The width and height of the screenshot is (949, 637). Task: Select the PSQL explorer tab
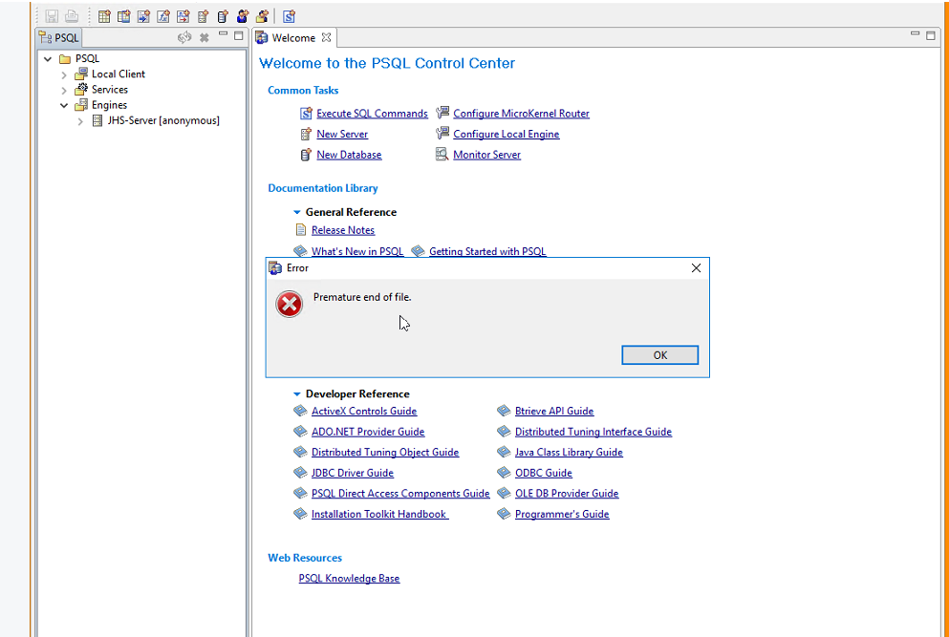pyautogui.click(x=58, y=37)
